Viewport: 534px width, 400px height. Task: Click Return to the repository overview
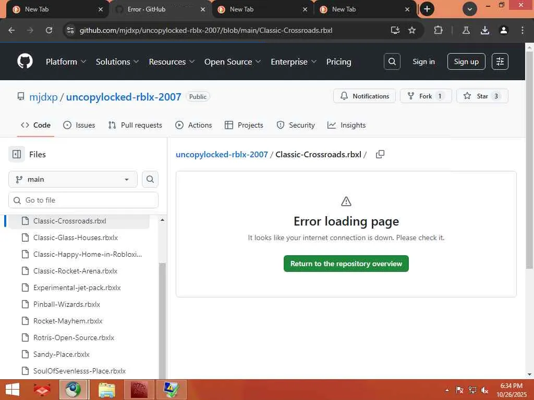tap(346, 264)
